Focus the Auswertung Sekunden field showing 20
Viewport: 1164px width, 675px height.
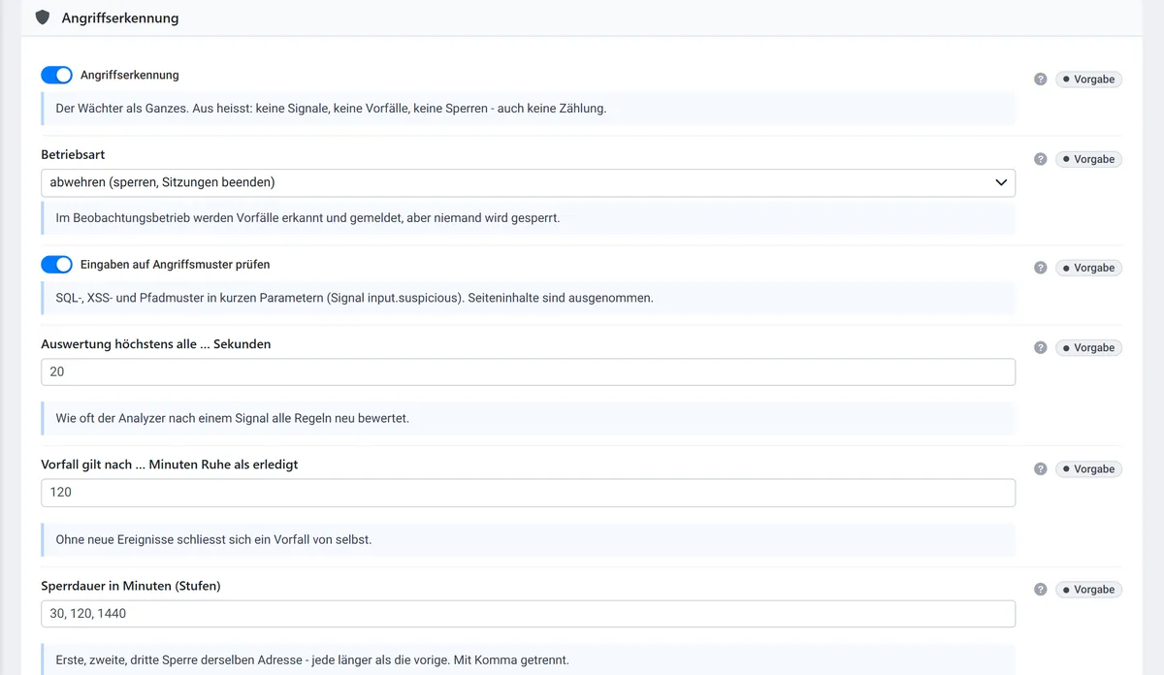click(x=528, y=372)
